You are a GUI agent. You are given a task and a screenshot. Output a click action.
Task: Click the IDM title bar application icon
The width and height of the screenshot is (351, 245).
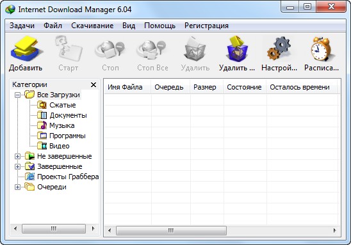coord(10,10)
